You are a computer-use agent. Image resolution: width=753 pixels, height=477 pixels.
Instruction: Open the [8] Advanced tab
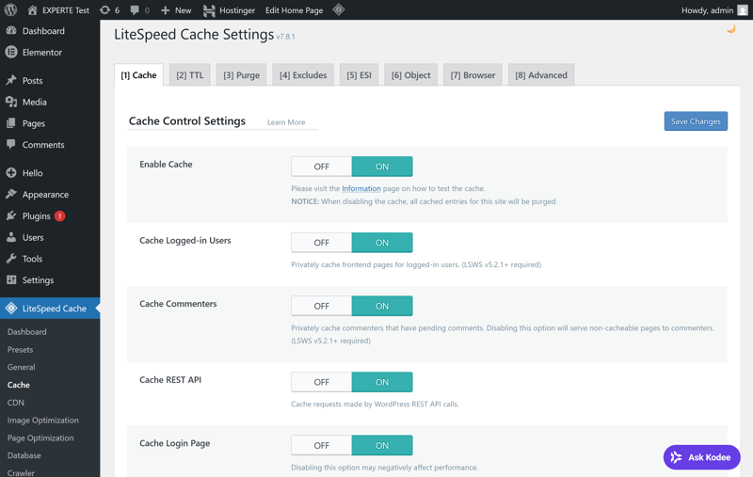click(540, 75)
